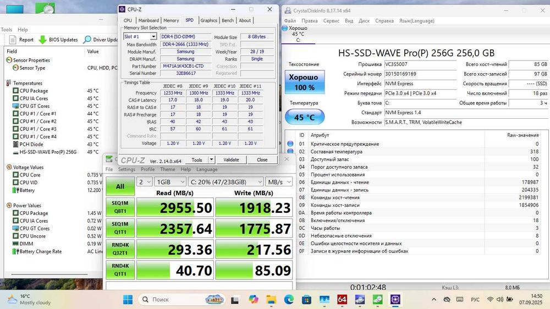Click the CPU-Z title bar icon
This screenshot has width=550, height=309.
[x=122, y=9]
